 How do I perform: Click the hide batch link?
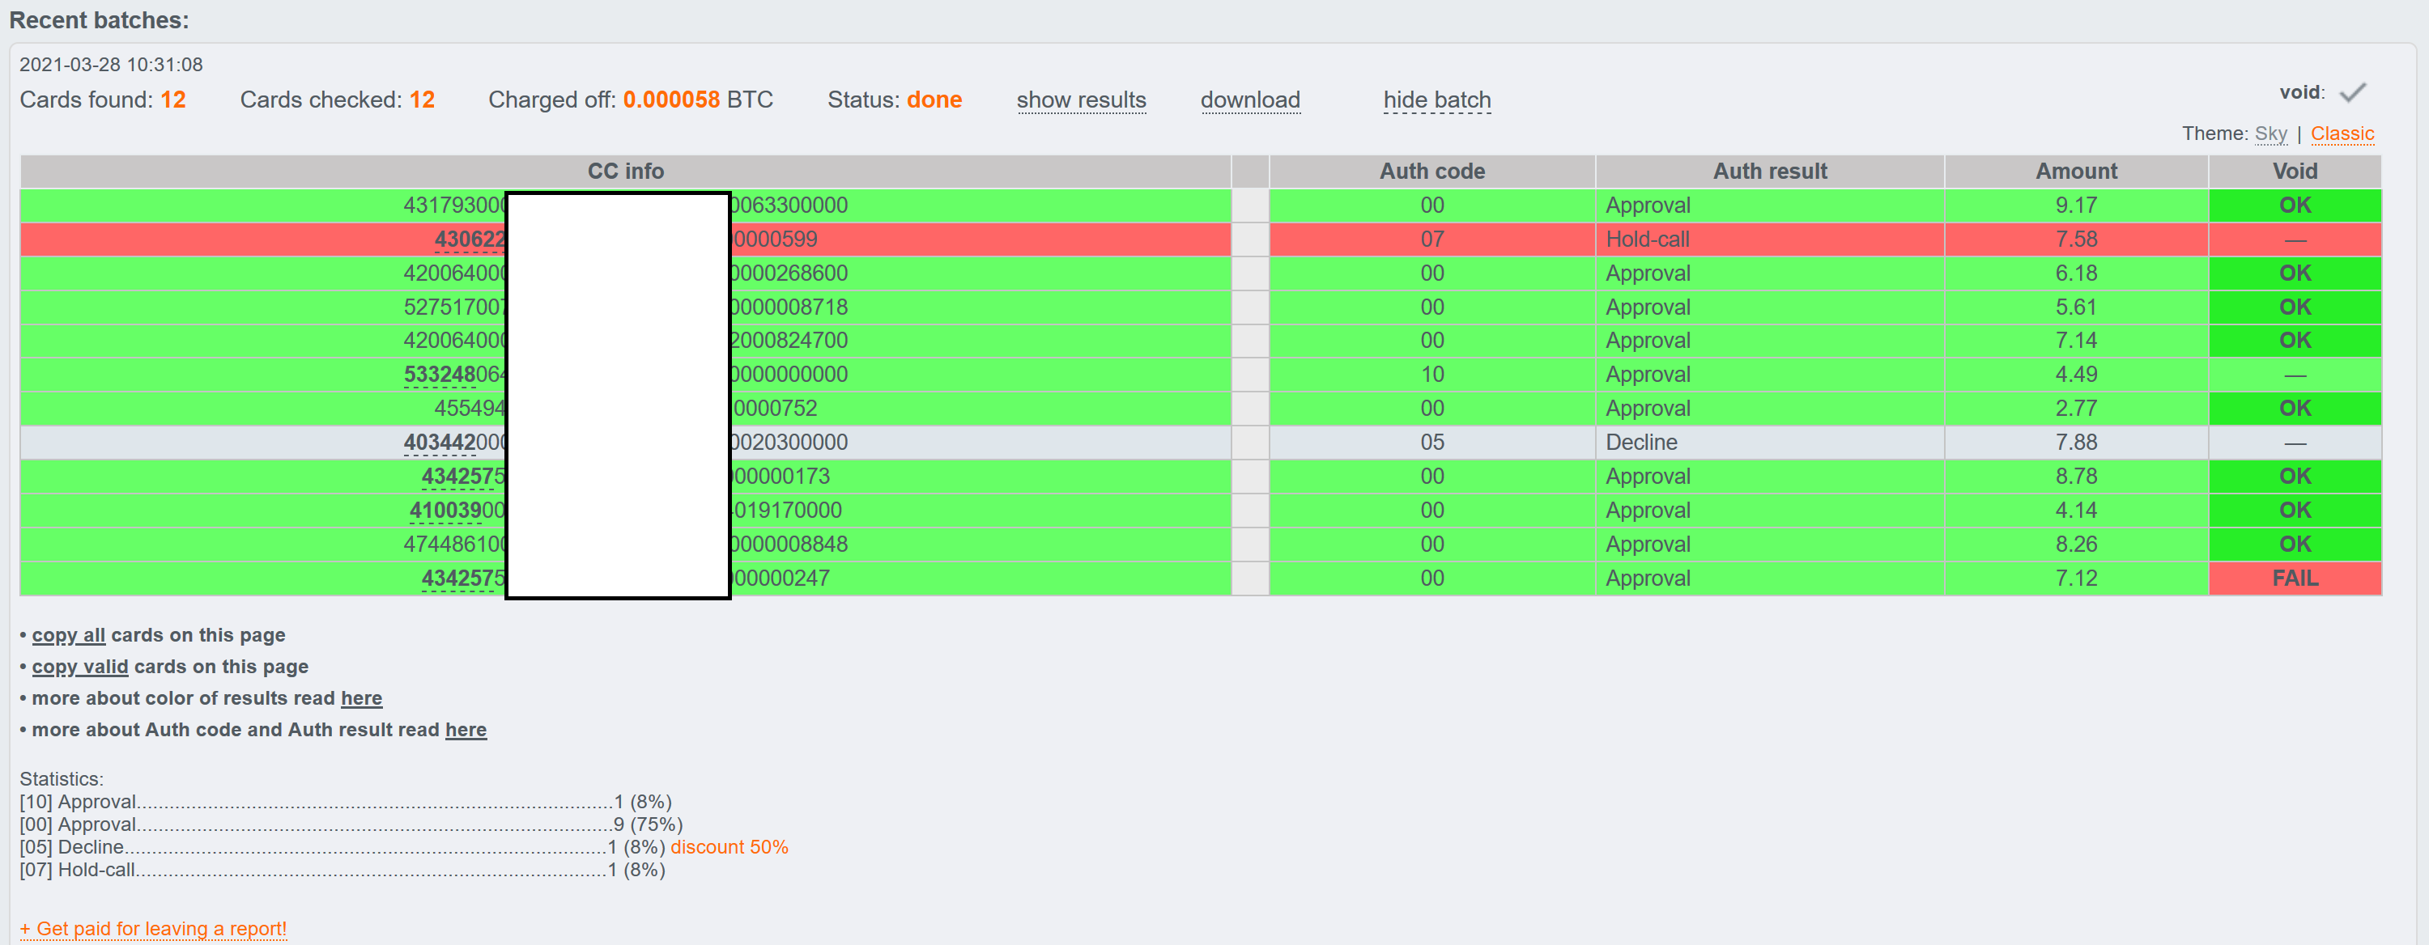coord(1437,100)
